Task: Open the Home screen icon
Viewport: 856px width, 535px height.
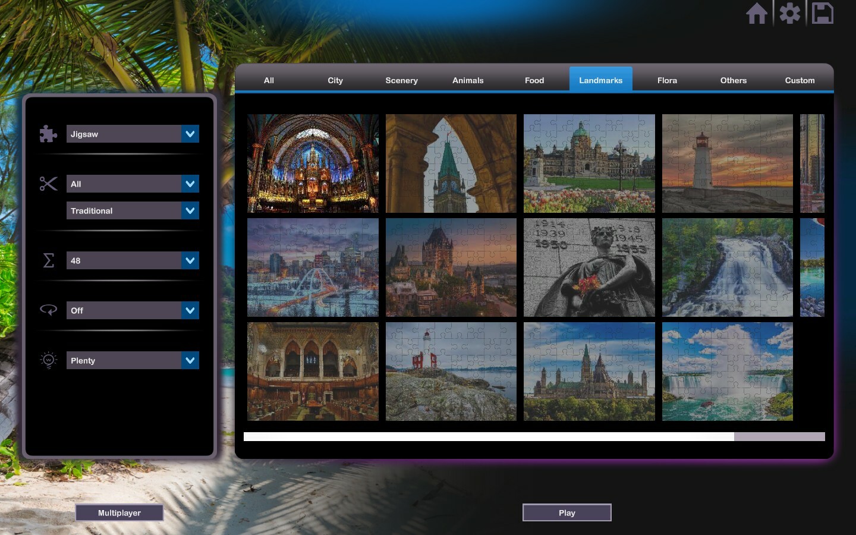Action: point(757,13)
